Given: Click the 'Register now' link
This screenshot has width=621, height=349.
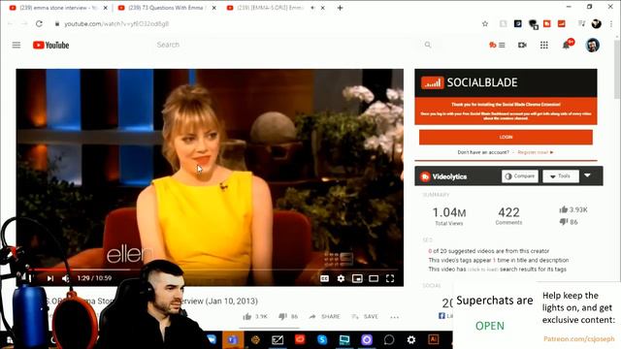Looking at the screenshot, I should click(535, 152).
